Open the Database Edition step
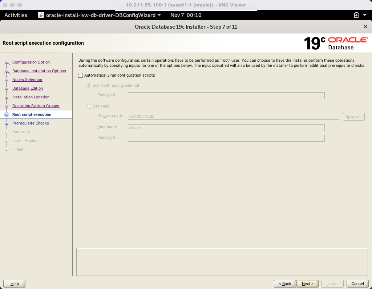The image size is (372, 289). [x=28, y=89]
